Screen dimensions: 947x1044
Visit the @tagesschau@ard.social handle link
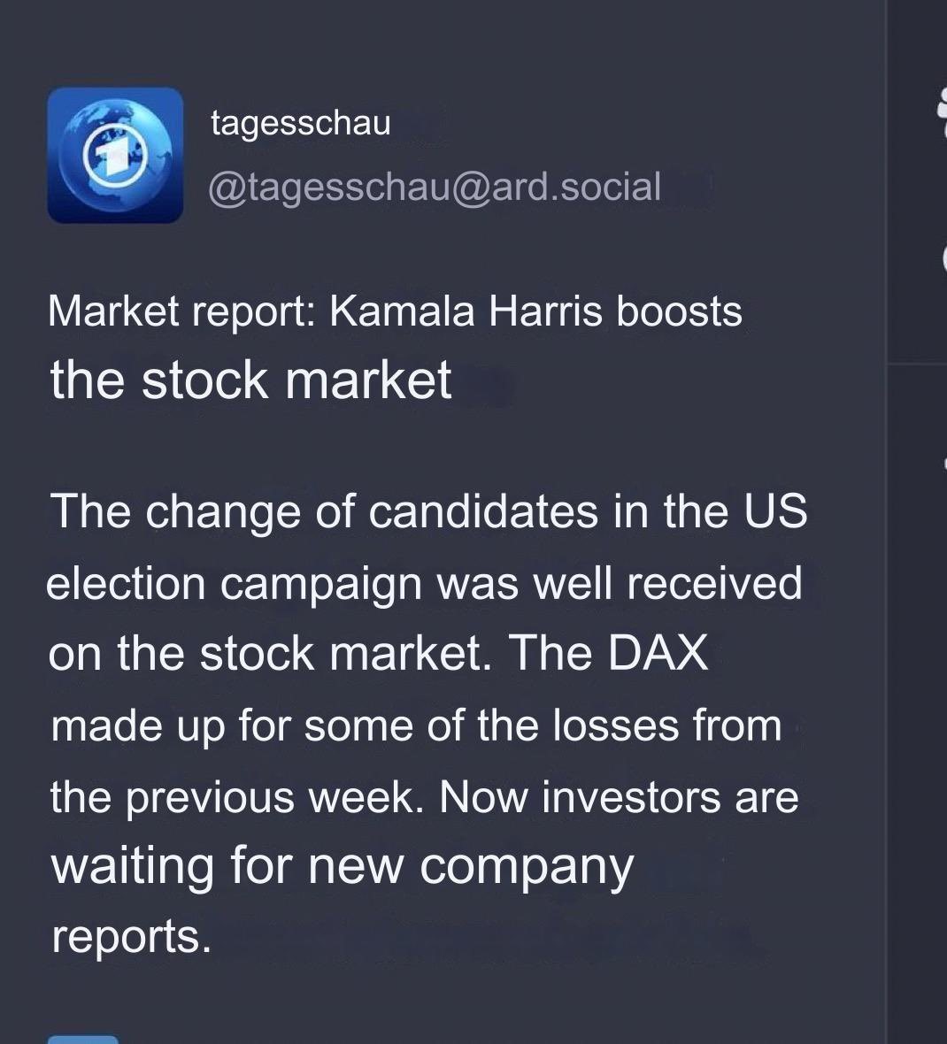point(435,187)
